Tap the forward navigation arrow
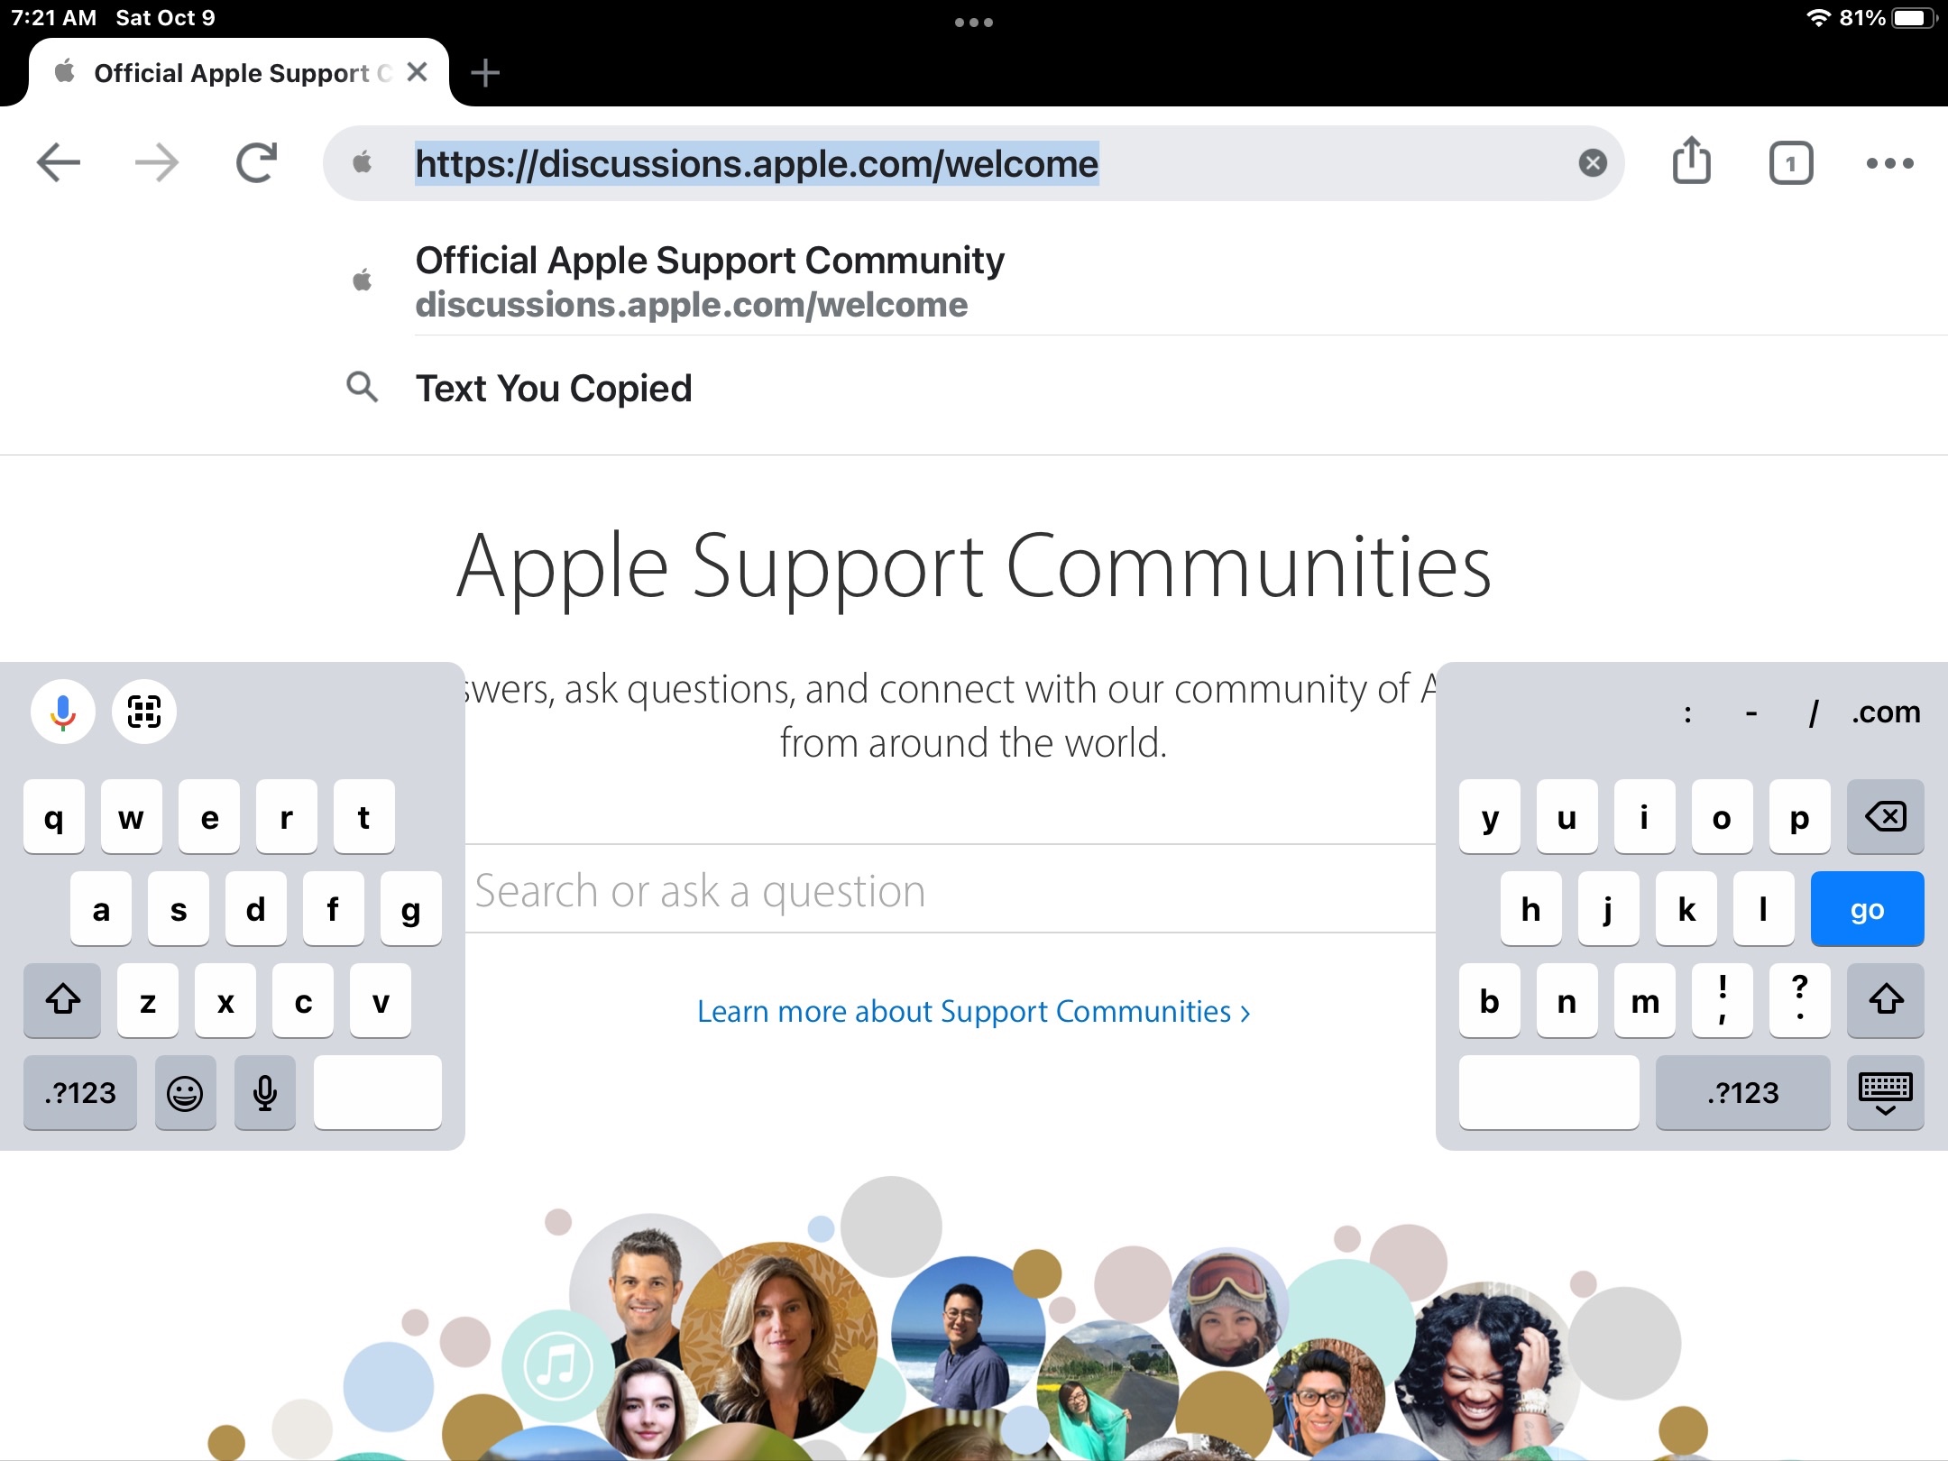 coord(157,163)
